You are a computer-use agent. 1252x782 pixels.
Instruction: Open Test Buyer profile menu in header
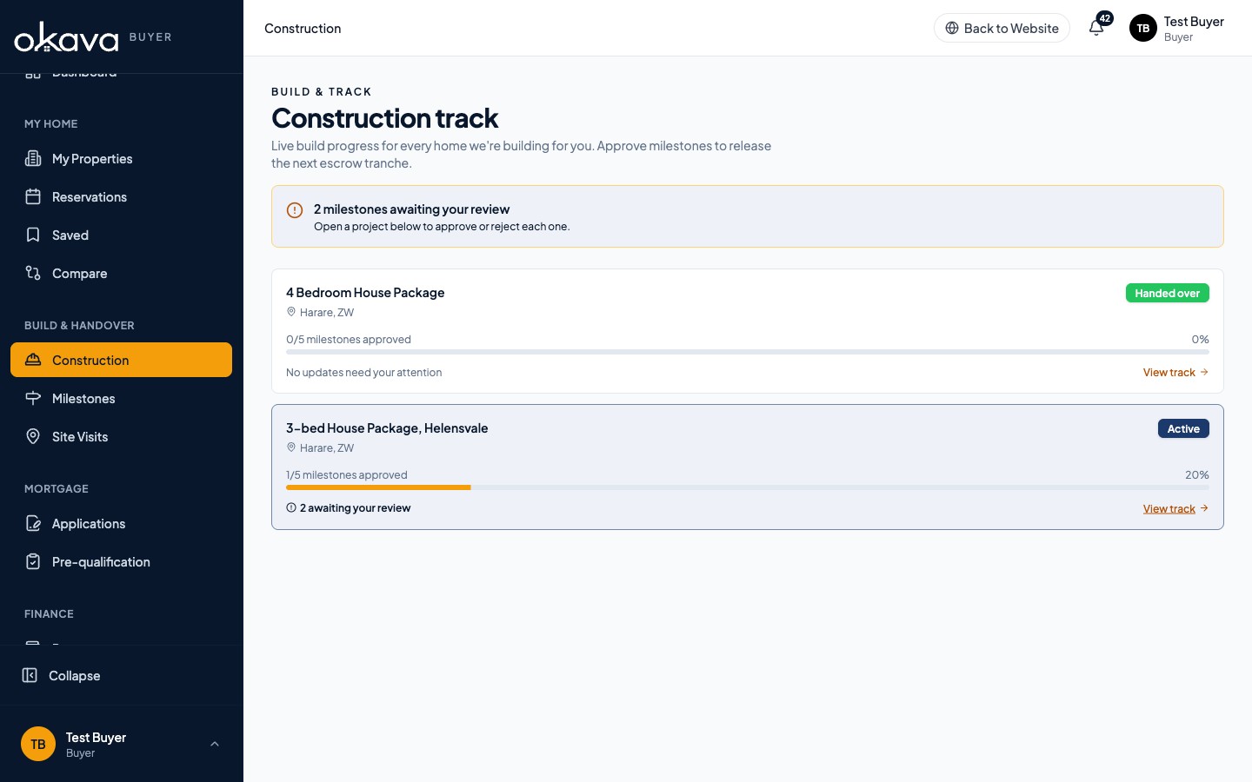click(x=1176, y=28)
